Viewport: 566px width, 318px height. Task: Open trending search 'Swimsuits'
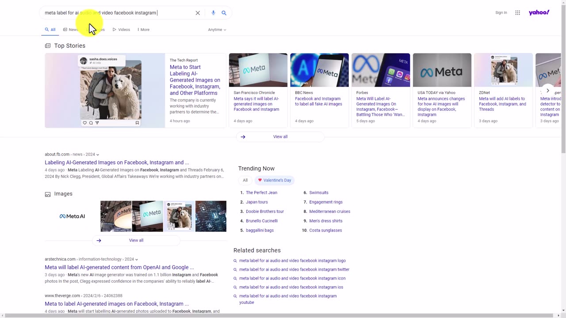(x=319, y=193)
